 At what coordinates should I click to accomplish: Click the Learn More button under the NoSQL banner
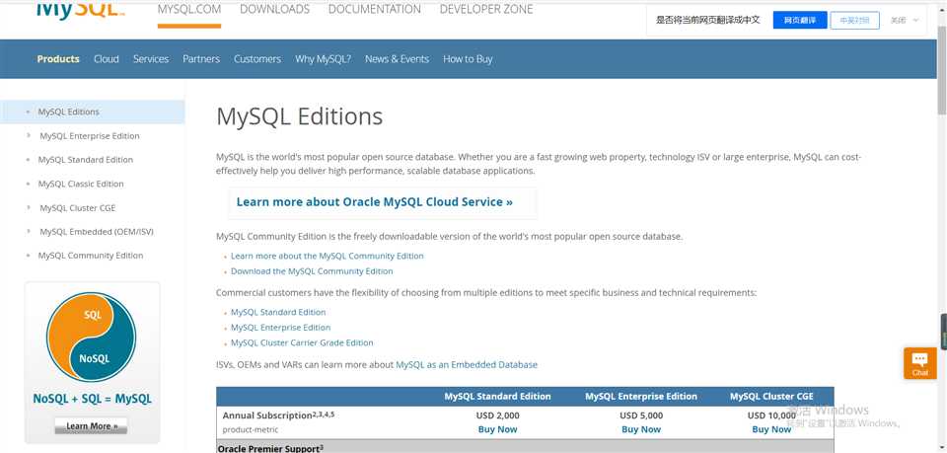91,425
